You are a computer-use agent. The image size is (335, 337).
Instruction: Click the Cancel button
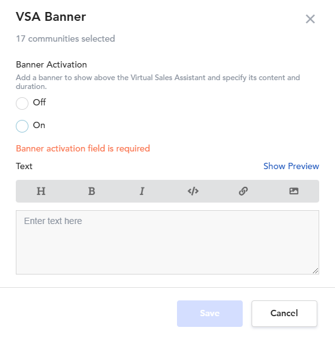coord(284,314)
